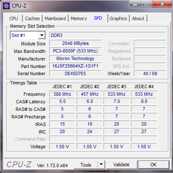Click the Part Number field
The width and height of the screenshot is (173, 173).
click(75, 66)
